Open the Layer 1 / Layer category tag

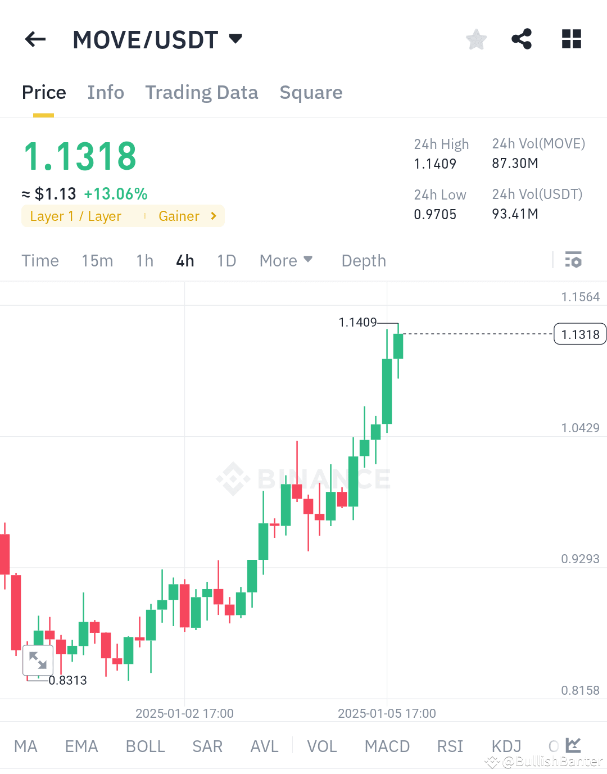[x=76, y=216]
